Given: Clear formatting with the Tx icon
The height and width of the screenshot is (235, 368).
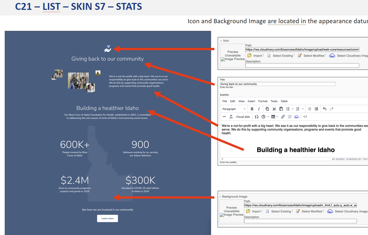Looking at the screenshot, I should click(x=231, y=117).
